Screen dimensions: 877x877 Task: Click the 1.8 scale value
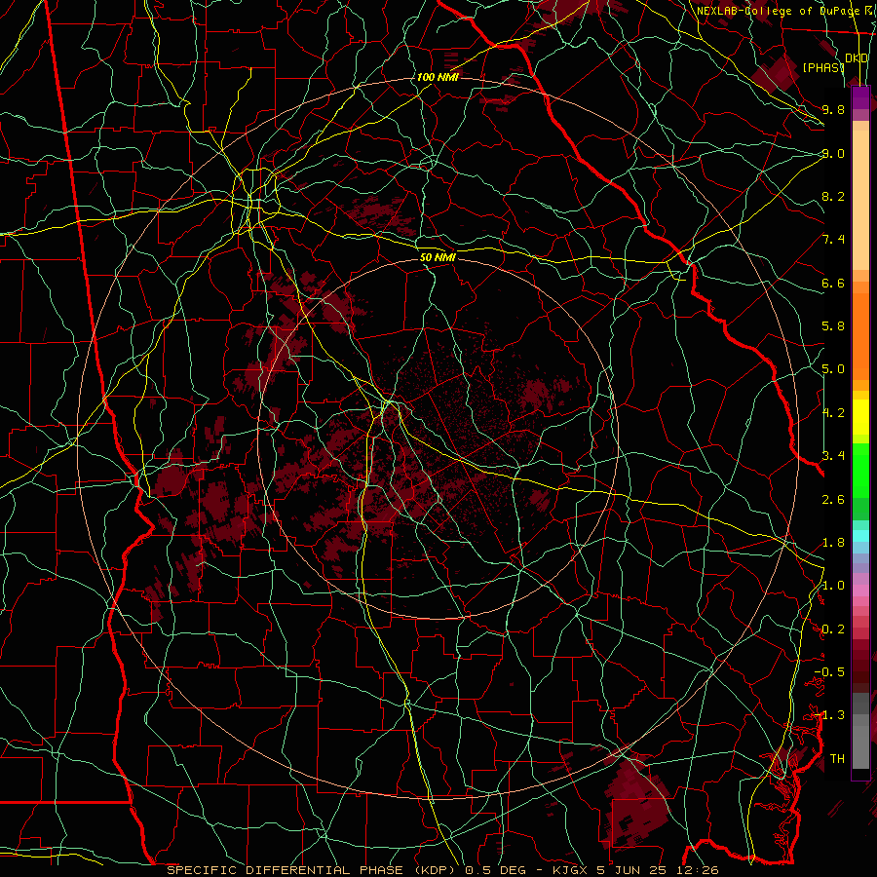point(833,543)
